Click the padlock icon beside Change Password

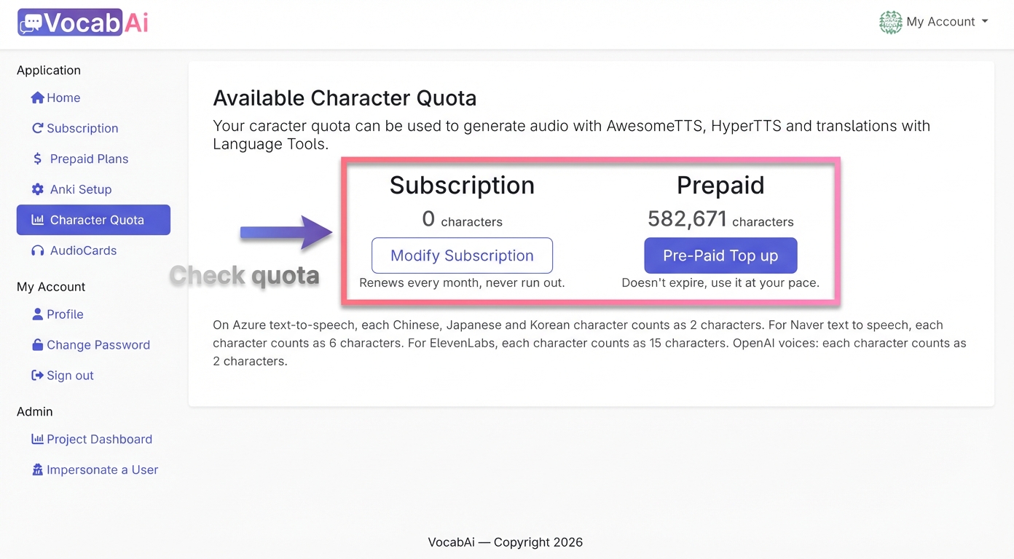point(37,344)
